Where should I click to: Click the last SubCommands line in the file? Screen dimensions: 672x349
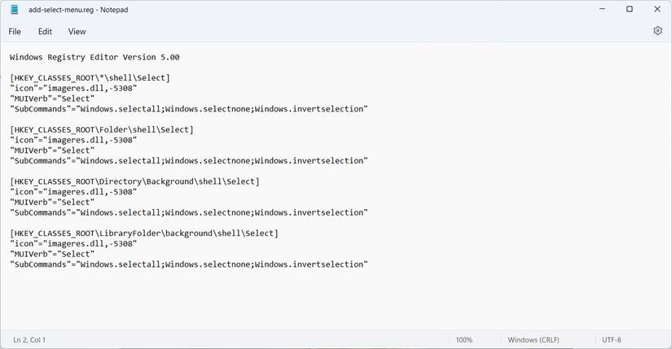point(189,264)
